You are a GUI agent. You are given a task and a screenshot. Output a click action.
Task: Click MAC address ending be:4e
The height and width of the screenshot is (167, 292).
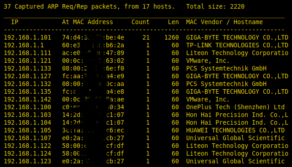93,37
